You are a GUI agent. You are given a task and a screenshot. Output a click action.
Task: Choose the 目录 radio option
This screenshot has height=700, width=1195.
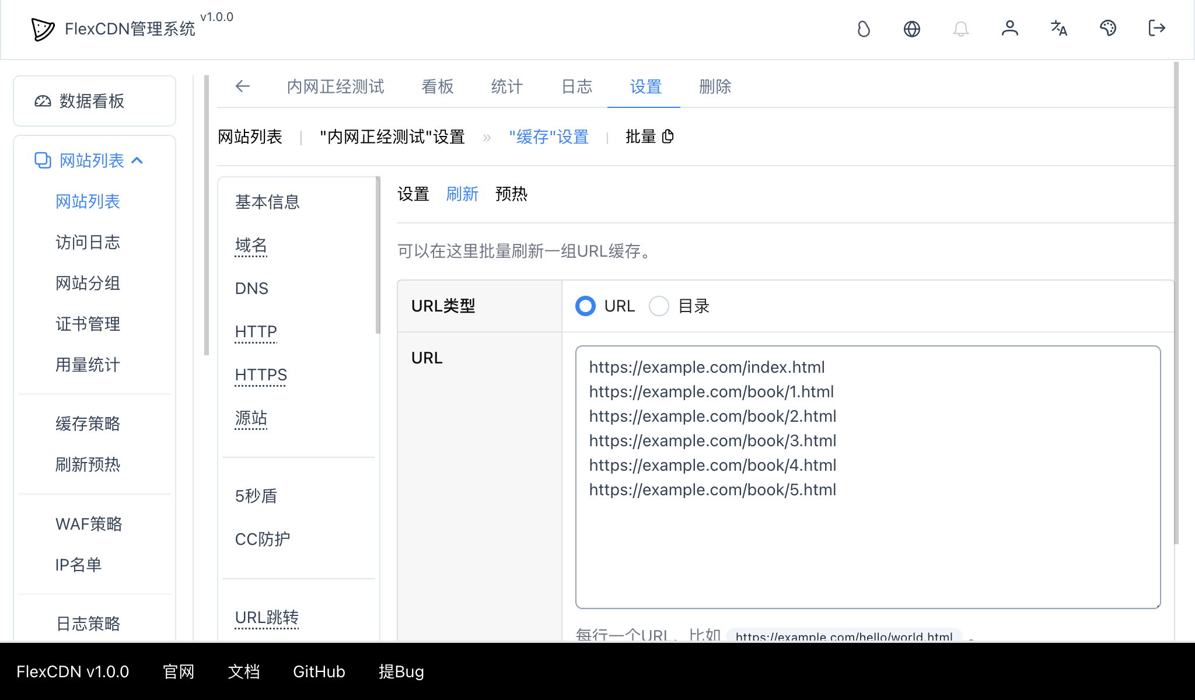pos(659,306)
